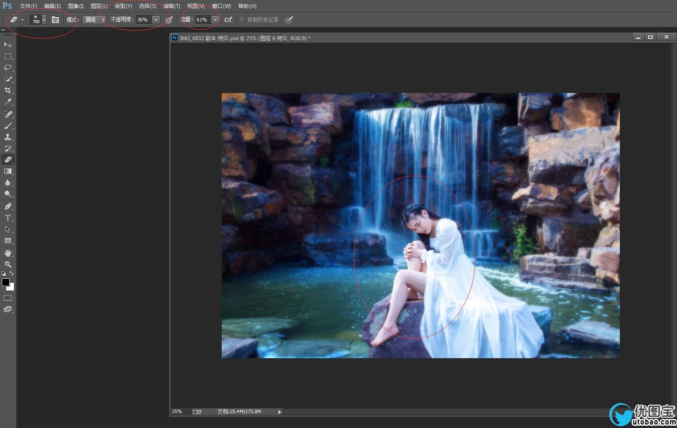Viewport: 677px width, 428px height.
Task: Open the 帮助(H) menu
Action: tap(247, 6)
